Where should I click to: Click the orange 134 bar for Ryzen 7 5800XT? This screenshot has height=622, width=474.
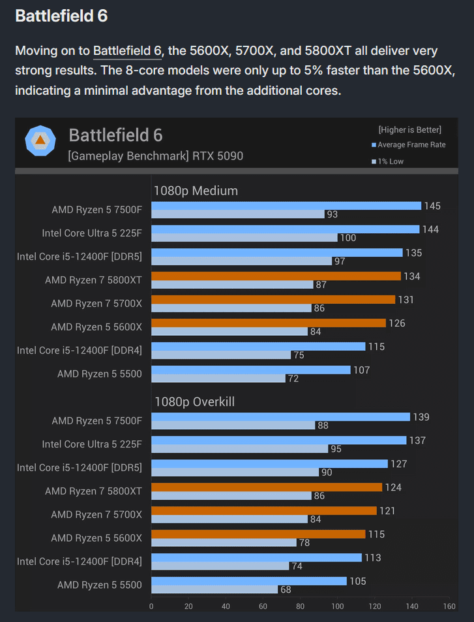(x=276, y=276)
